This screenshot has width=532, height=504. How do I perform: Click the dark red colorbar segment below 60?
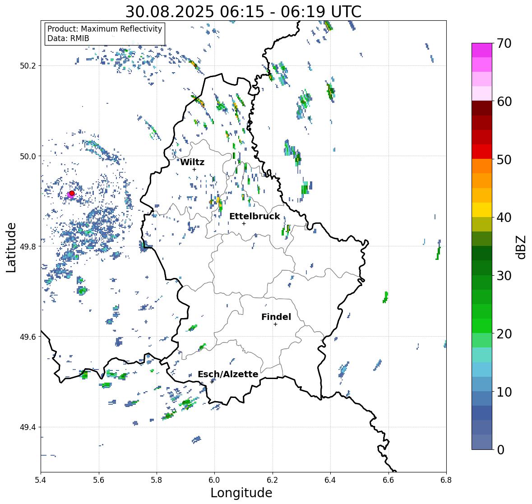pos(482,108)
